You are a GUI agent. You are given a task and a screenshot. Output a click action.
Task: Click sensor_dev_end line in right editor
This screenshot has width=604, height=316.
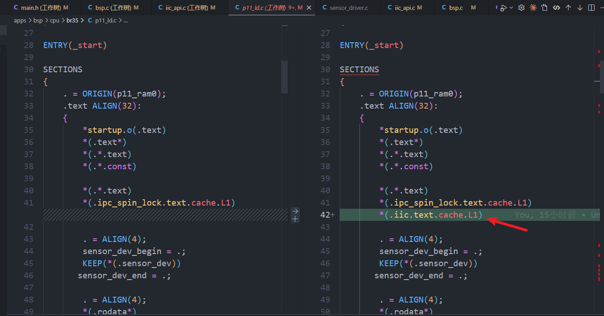[x=421, y=276]
